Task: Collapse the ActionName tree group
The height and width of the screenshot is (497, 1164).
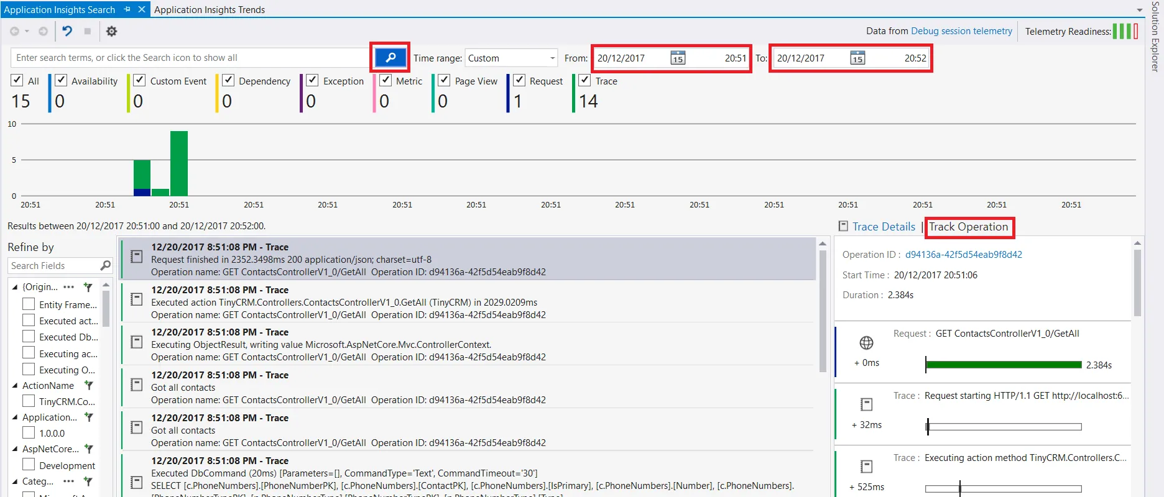Action: [x=15, y=386]
